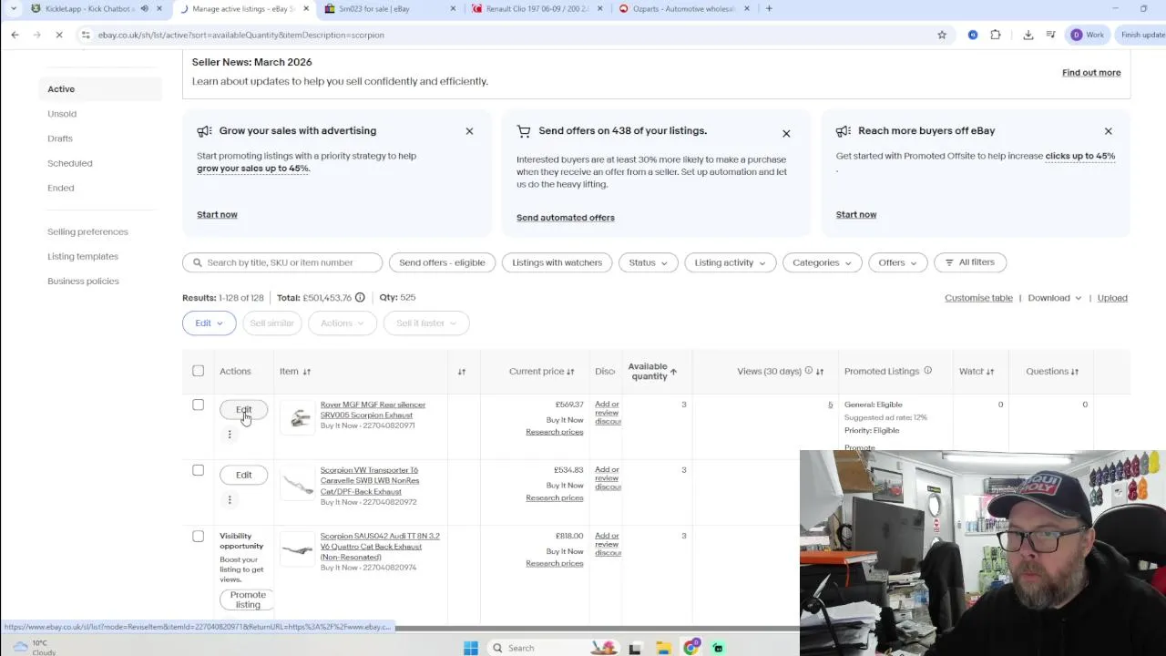The image size is (1166, 656).
Task: Open the bulk Edit dropdown
Action: pyautogui.click(x=209, y=323)
